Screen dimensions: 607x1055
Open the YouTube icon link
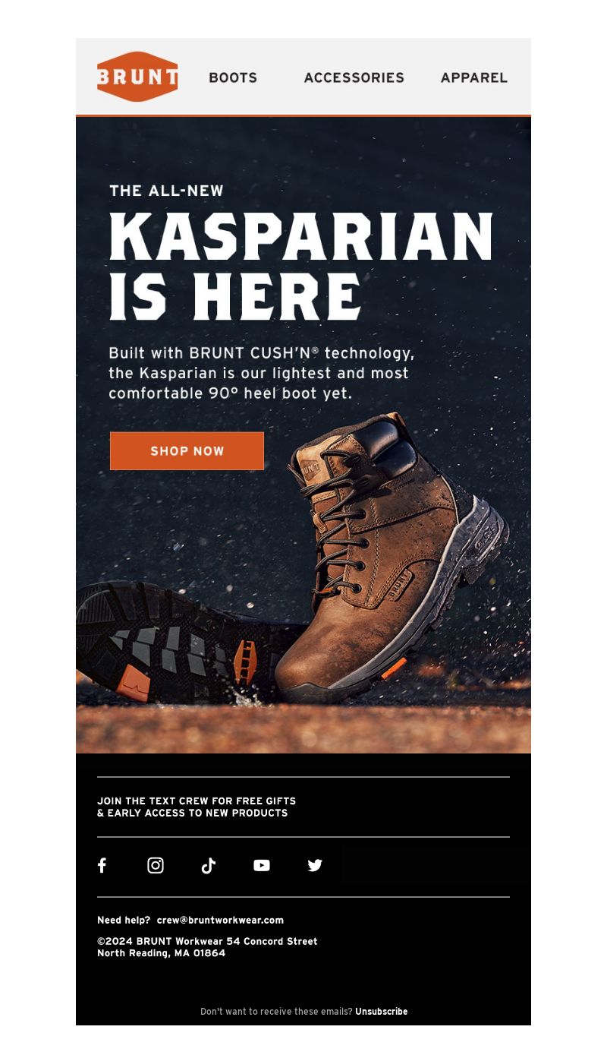click(262, 865)
